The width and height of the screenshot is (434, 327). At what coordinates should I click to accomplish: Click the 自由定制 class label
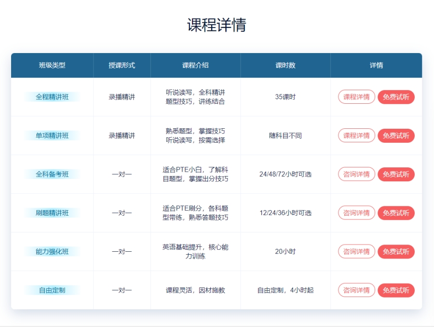tap(52, 290)
